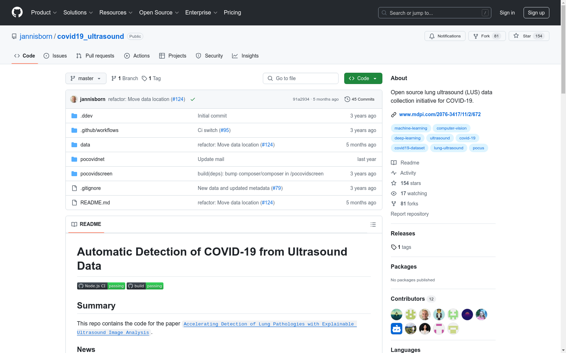The image size is (566, 353).
Task: Click the first contributor avatar thumbnail
Action: tap(396, 314)
